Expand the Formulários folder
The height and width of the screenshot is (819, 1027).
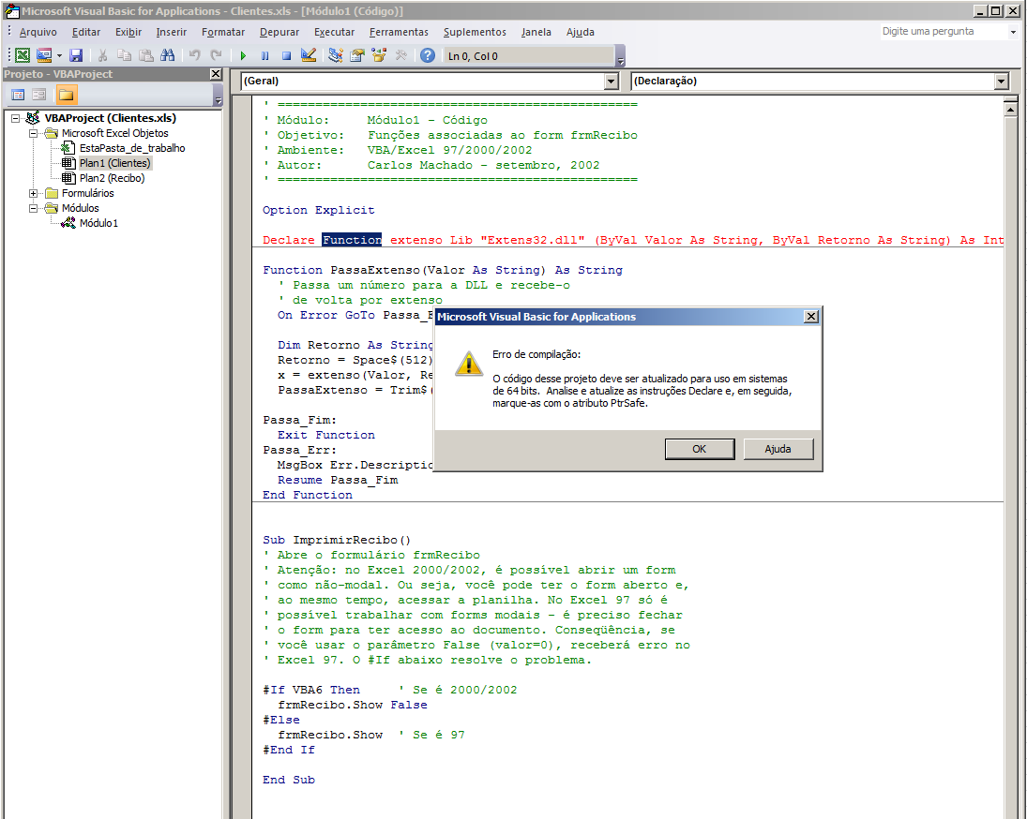pos(33,194)
